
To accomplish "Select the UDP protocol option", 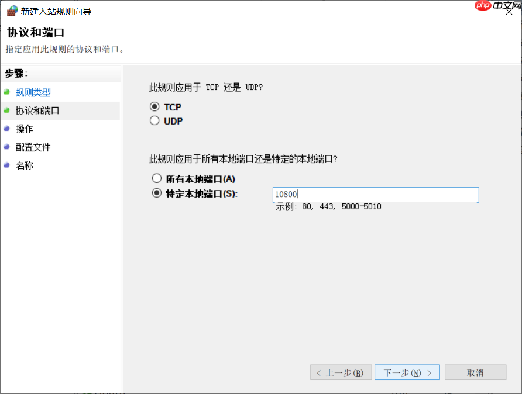I will 154,120.
